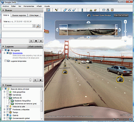
Task: Open the Ruler measuring tool
Action: coord(82,10)
